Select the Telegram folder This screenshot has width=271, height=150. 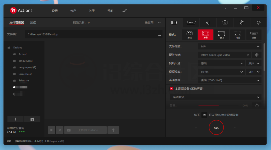click(24, 80)
